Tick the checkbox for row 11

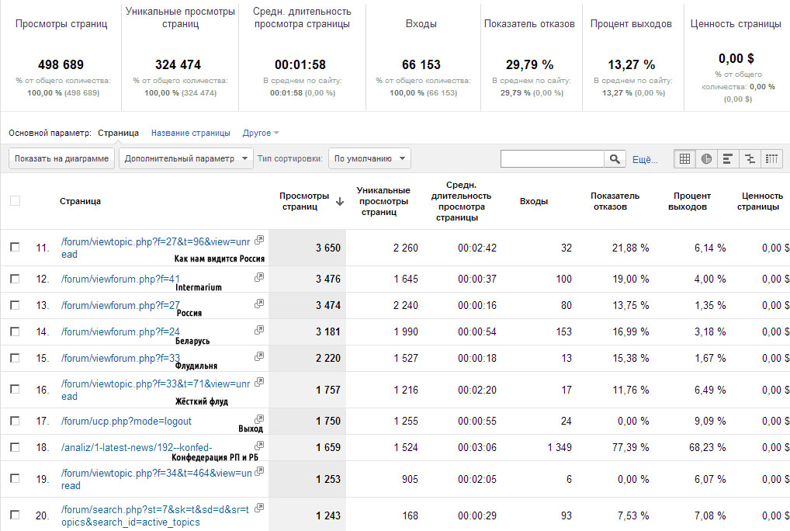15,247
